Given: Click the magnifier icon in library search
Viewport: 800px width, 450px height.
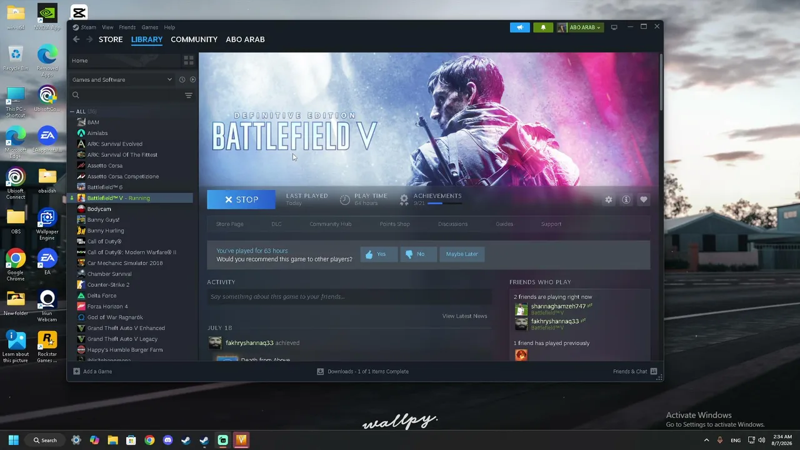Looking at the screenshot, I should [76, 95].
